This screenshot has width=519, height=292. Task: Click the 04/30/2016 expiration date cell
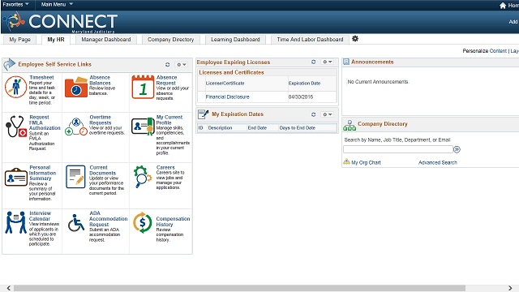[301, 97]
